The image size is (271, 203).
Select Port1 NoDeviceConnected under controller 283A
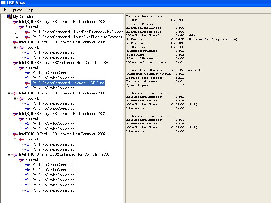[53, 73]
